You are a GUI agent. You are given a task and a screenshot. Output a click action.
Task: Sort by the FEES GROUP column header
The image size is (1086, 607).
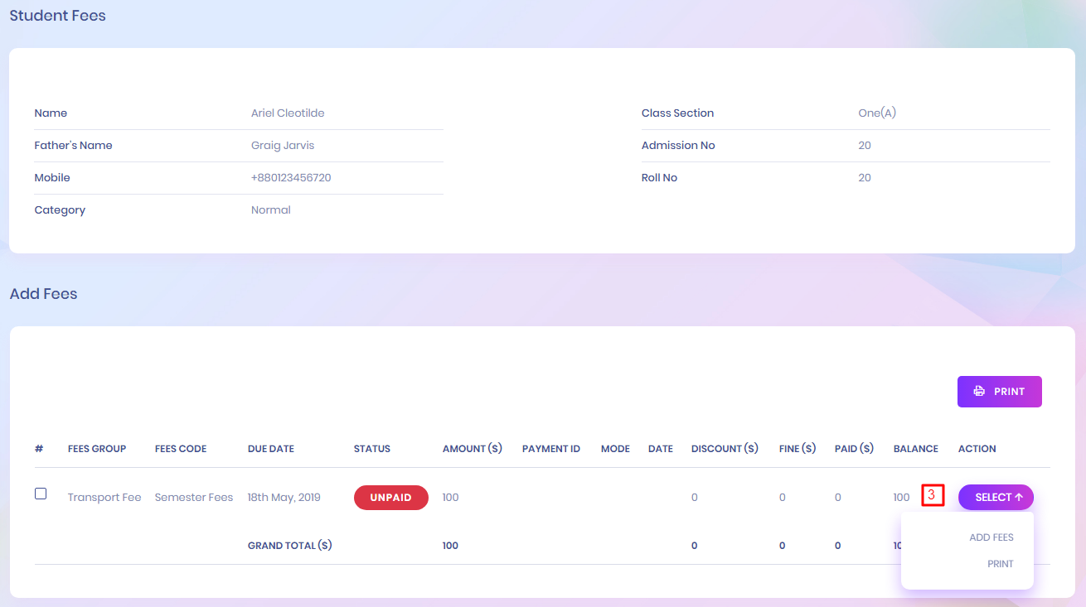(x=97, y=449)
